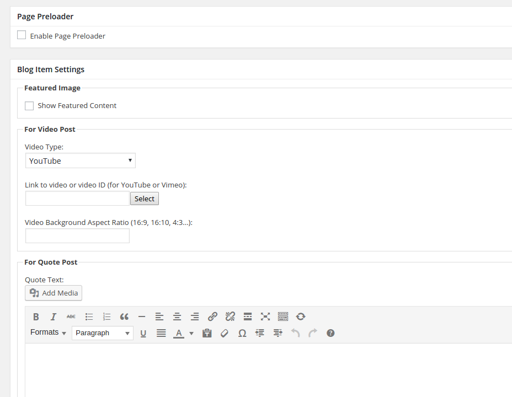This screenshot has width=512, height=397.
Task: Click the Video Background Aspect Ratio field
Action: pyautogui.click(x=77, y=236)
